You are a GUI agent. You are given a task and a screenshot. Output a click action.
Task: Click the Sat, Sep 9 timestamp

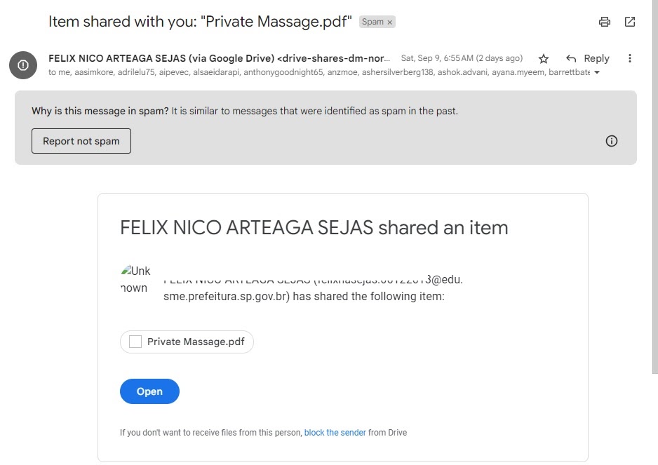point(461,58)
